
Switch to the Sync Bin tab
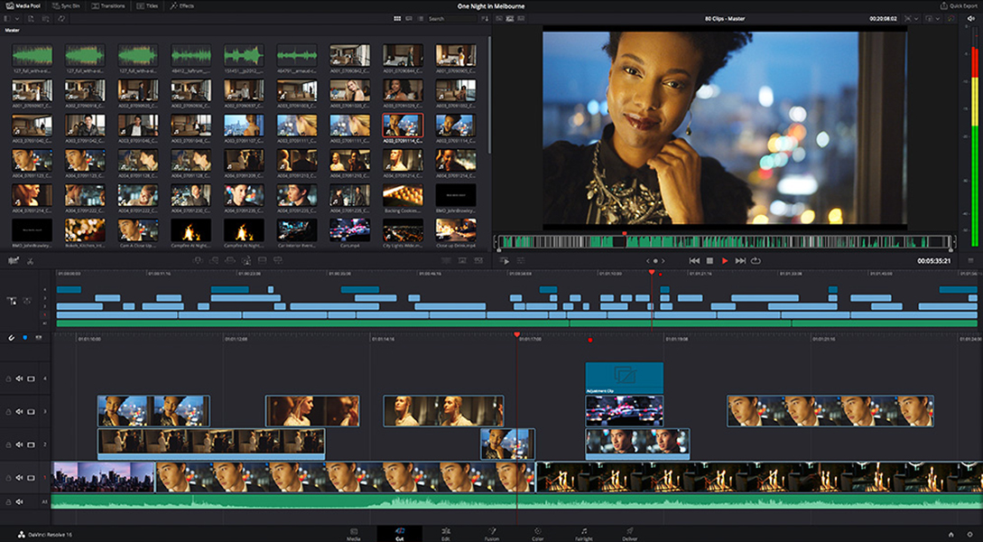pyautogui.click(x=66, y=5)
